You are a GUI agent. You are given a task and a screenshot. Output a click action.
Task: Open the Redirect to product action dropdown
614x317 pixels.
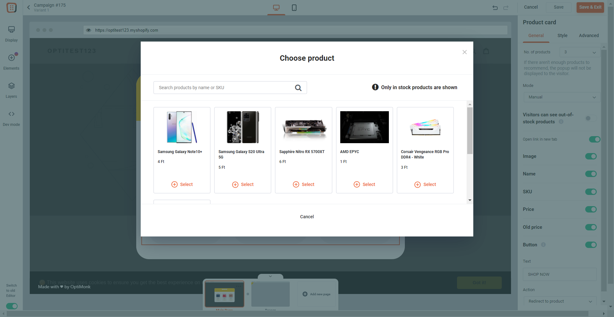point(560,301)
